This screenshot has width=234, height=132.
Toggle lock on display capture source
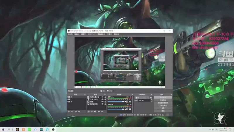pos(105,104)
